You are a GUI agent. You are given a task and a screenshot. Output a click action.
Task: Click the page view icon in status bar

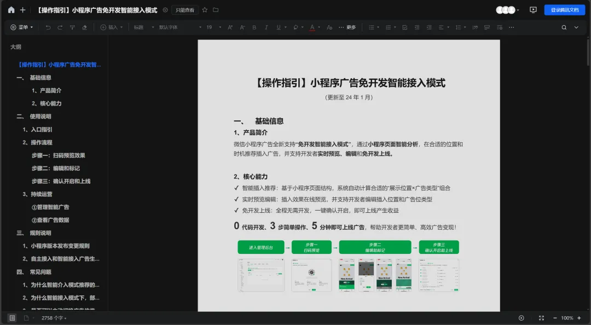26,318
